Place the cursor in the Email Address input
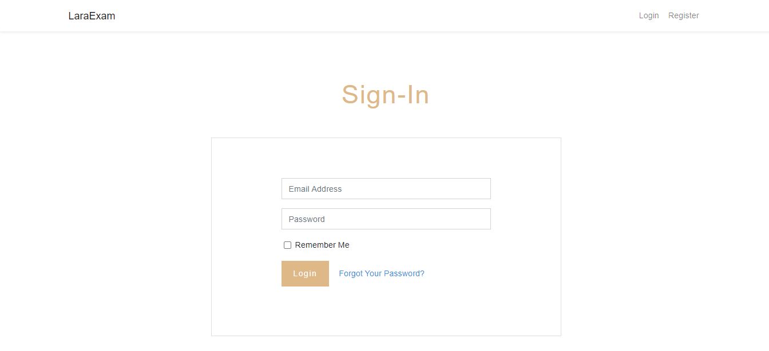This screenshot has height=351, width=769. pos(386,189)
